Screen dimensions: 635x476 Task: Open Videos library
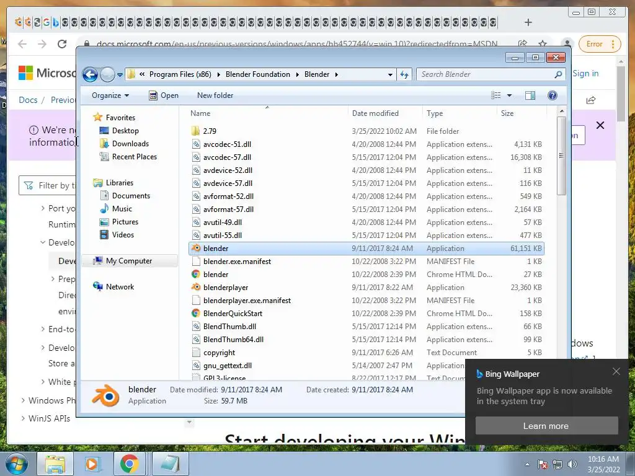(x=123, y=235)
